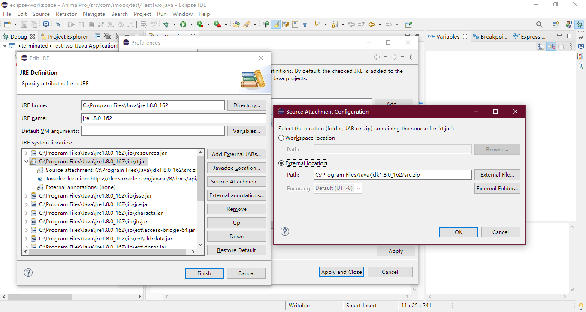This screenshot has height=312, width=586.
Task: Click the help icon in Edit JRE dialog
Action: 28,273
